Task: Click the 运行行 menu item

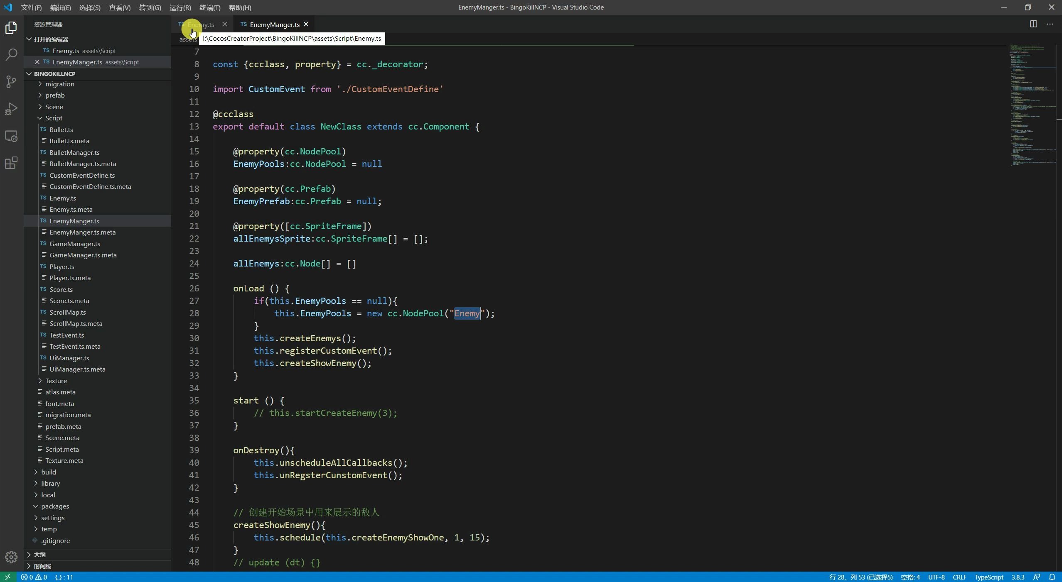Action: coord(180,7)
